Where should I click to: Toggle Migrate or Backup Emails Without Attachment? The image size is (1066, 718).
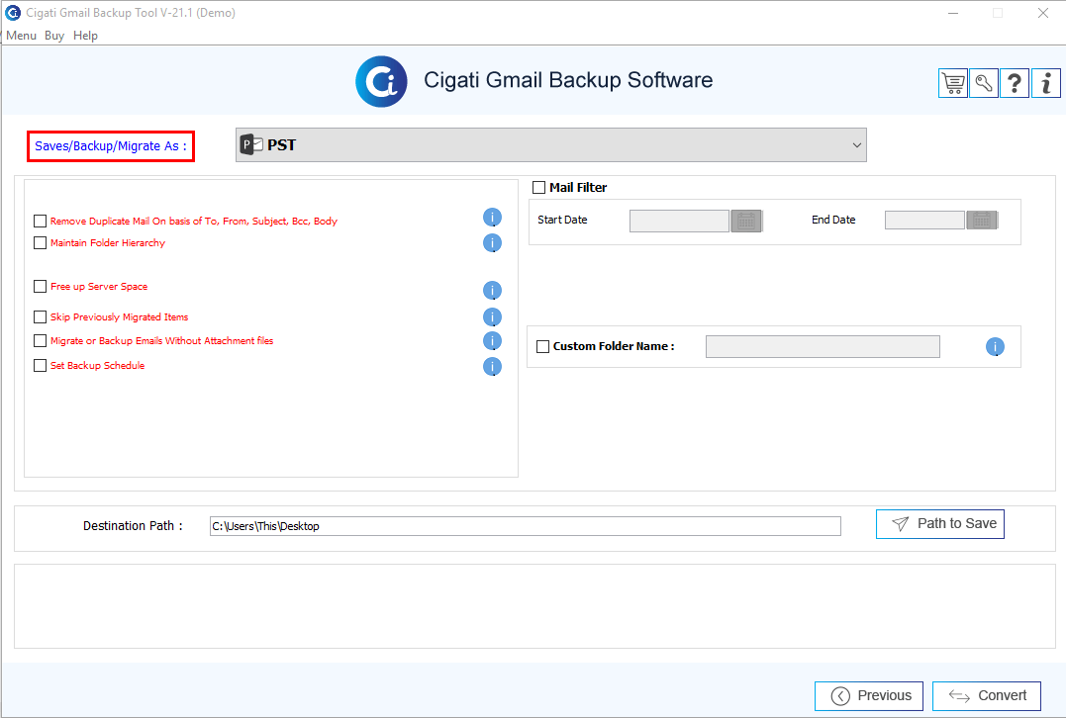(41, 340)
